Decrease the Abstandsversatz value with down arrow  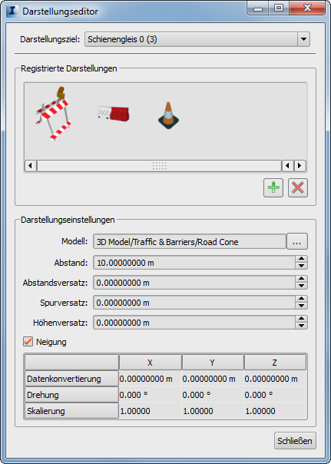click(x=301, y=286)
